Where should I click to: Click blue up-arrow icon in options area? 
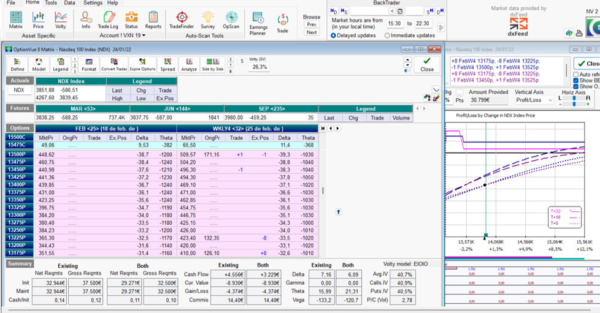[338, 212]
